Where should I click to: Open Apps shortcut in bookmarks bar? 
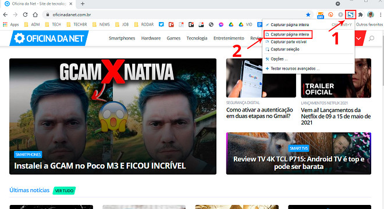coord(11,24)
